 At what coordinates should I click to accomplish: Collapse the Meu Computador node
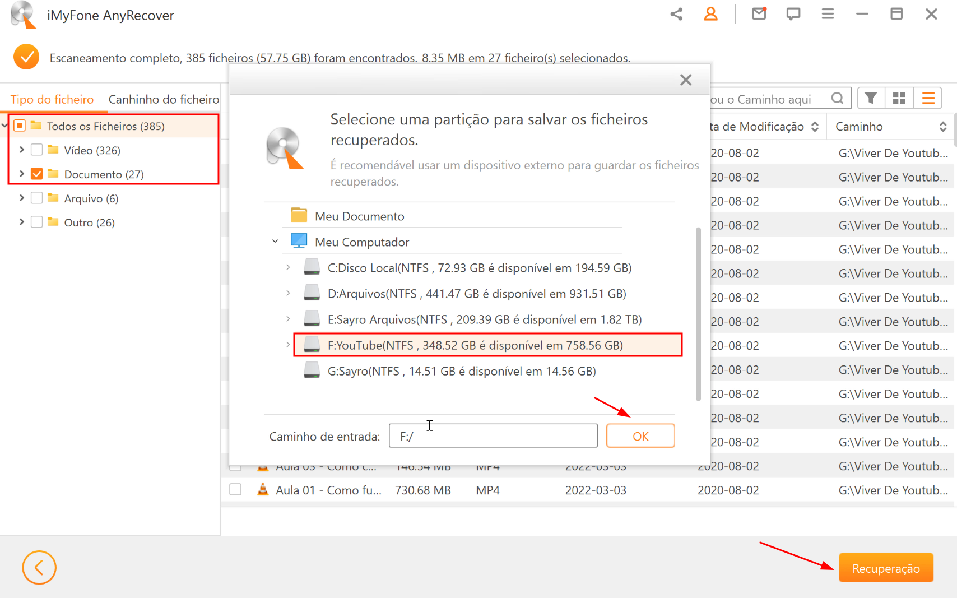tap(275, 242)
